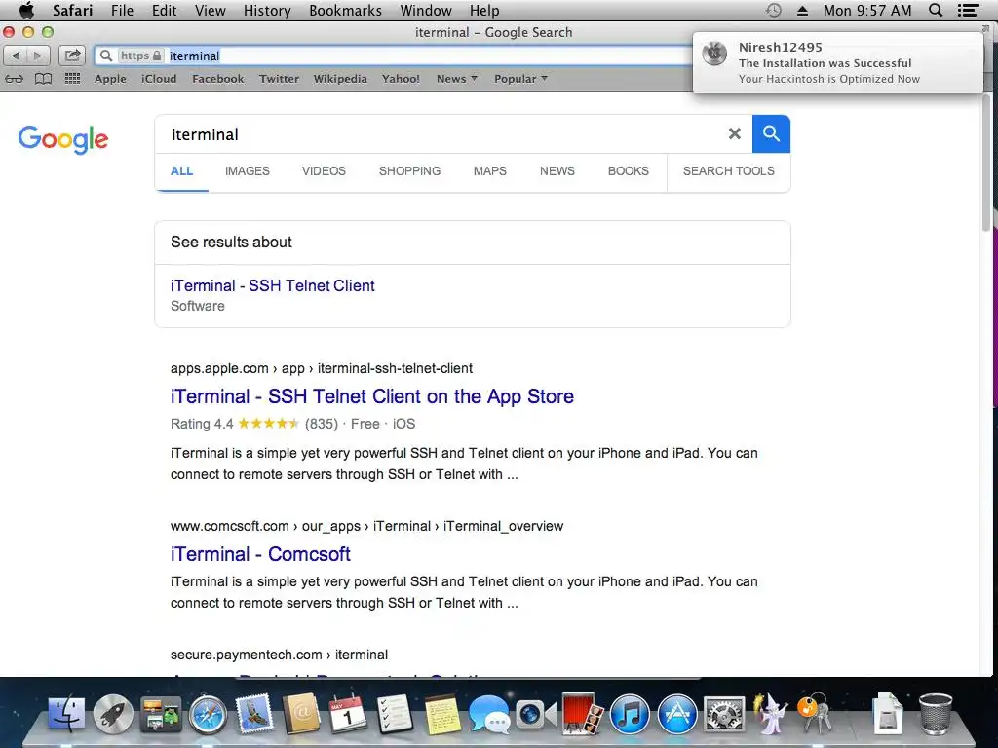Open Messages speech bubble in Dock

click(489, 714)
